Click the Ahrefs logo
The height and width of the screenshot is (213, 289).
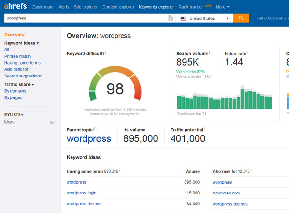(15, 6)
